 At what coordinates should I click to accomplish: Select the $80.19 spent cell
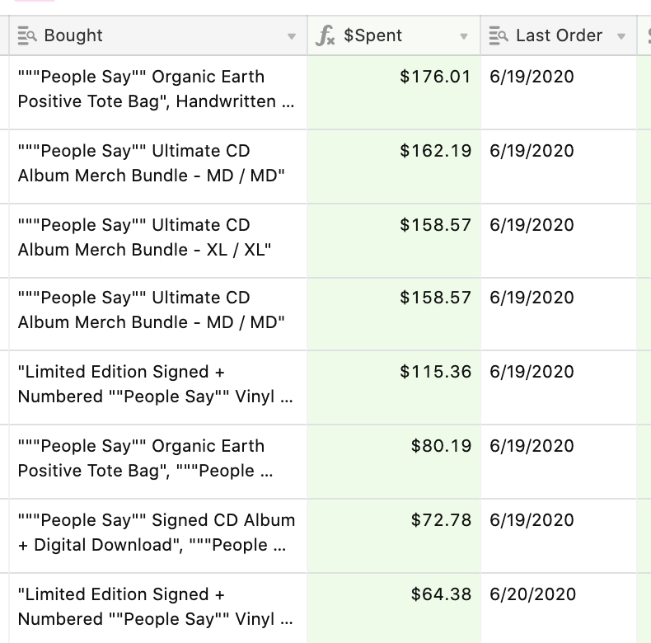coord(394,462)
